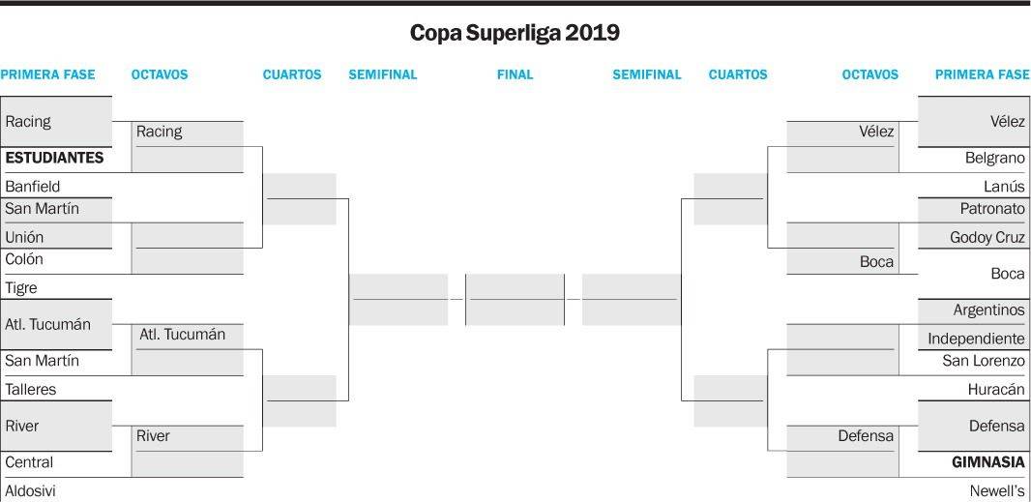Select Aldosivi at the bottom left
This screenshot has width=1031, height=502.
pyautogui.click(x=30, y=491)
